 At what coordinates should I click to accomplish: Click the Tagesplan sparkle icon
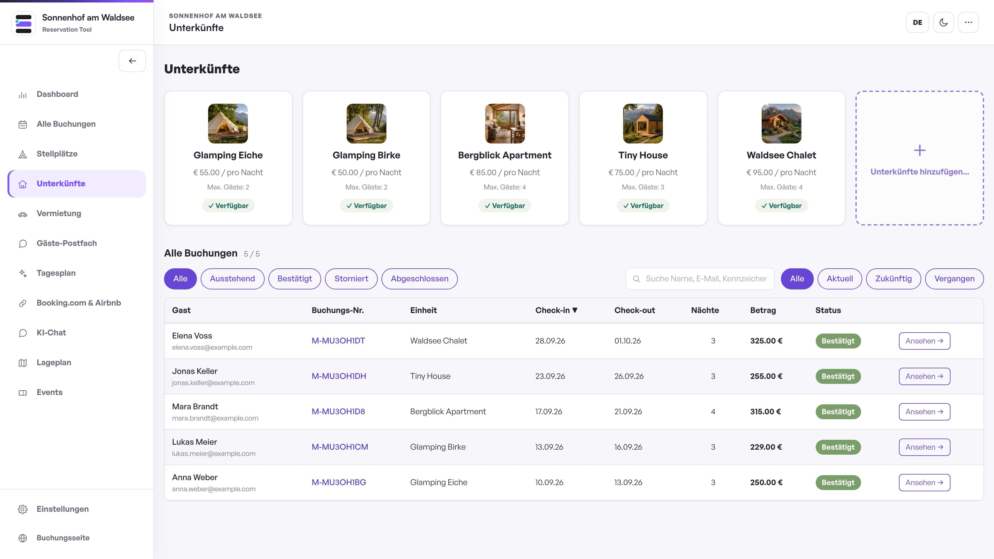(x=23, y=274)
